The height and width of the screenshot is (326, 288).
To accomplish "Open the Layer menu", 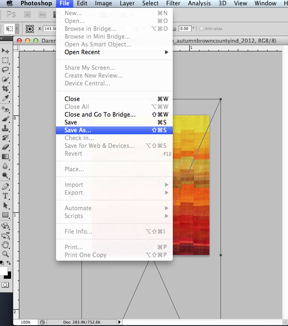I will pos(127,3).
